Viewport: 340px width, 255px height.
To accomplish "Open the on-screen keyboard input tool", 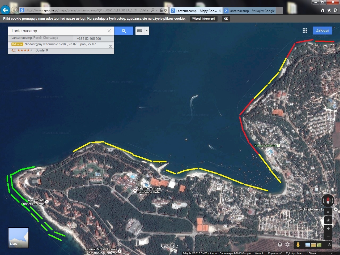I will tap(140, 31).
